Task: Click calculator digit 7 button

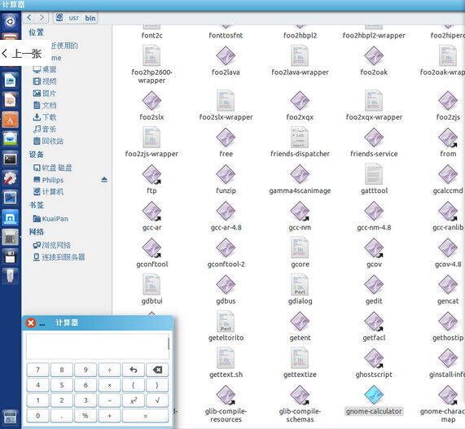Action: pos(37,370)
